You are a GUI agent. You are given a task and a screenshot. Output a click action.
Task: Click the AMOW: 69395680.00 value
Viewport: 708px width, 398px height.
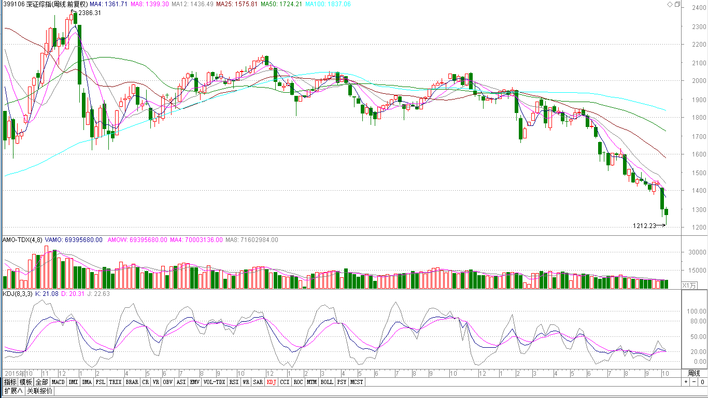137,240
